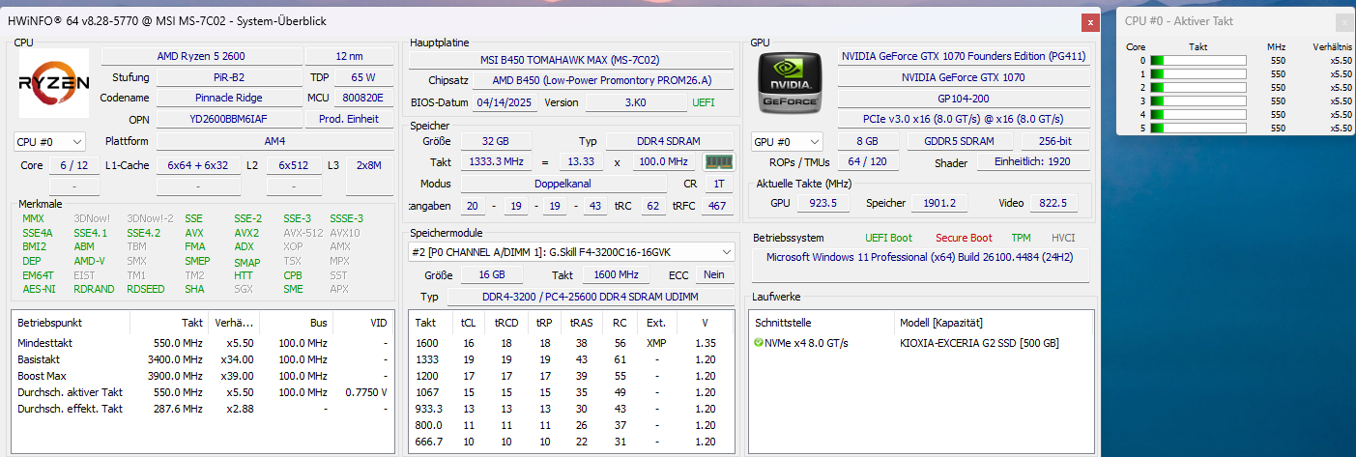Click the Core 0 clock bar
Image resolution: width=1356 pixels, height=457 pixels.
[1197, 60]
